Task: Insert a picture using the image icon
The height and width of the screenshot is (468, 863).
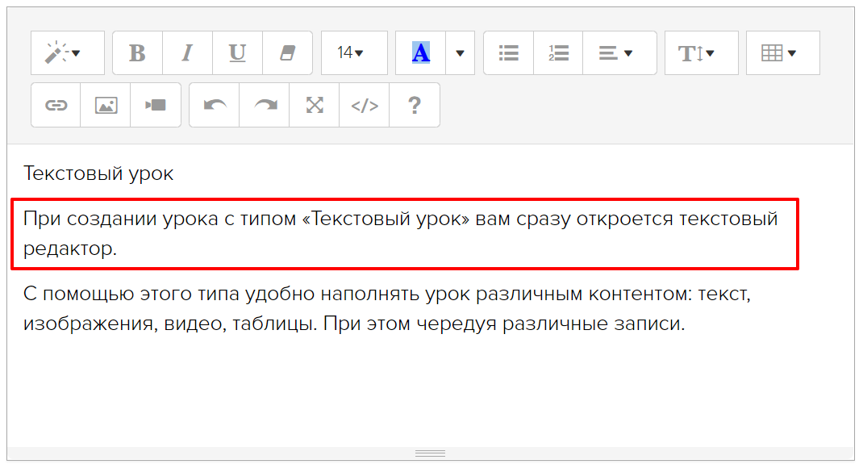Action: coord(106,105)
